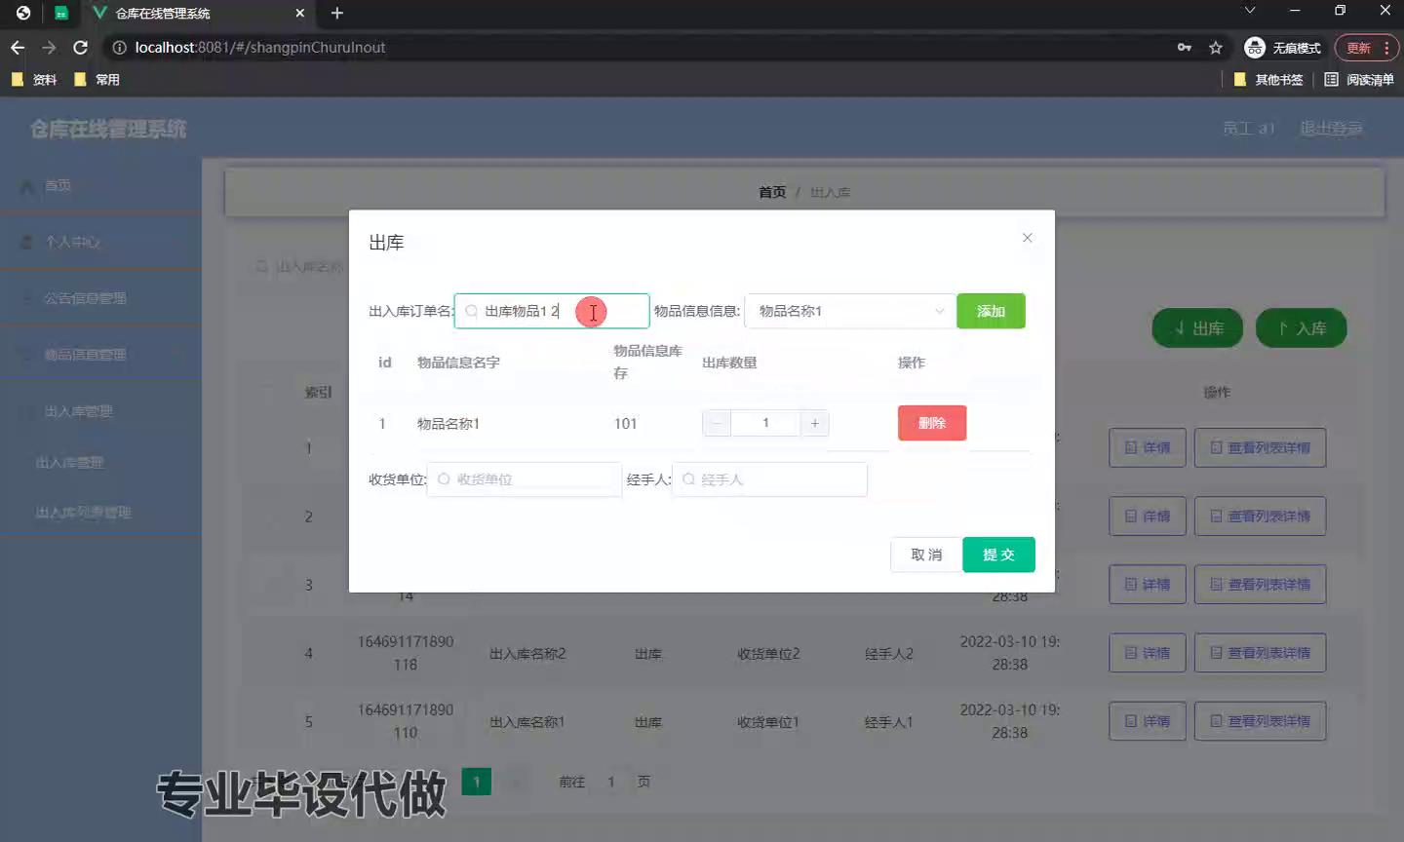Open the password key icon
Image resolution: width=1404 pixels, height=842 pixels.
[x=1185, y=47]
